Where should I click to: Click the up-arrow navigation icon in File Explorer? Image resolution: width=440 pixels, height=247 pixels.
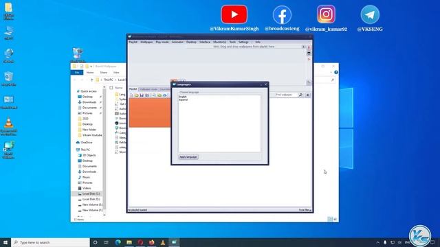pyautogui.click(x=91, y=80)
